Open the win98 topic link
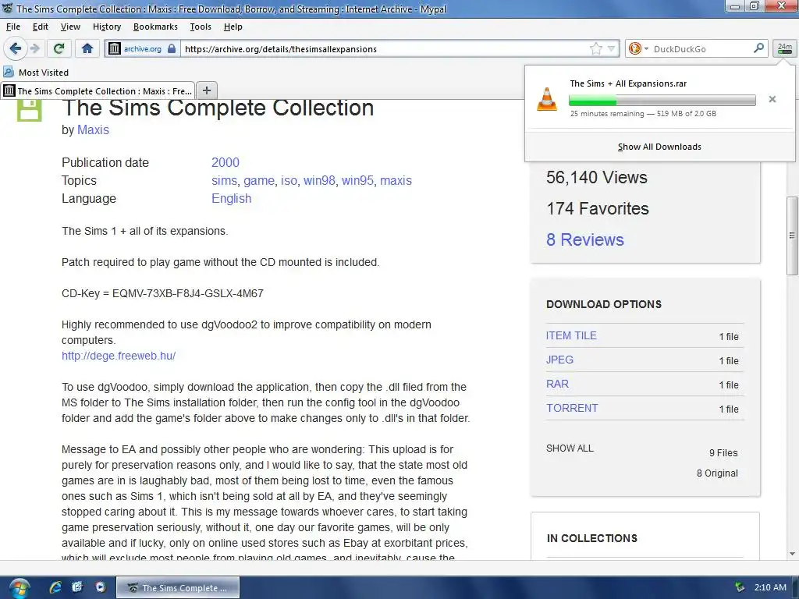Viewport: 799px width, 599px height. tap(319, 181)
